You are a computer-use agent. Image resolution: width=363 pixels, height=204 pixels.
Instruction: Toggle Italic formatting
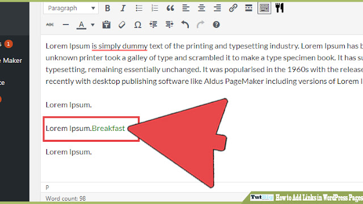(123, 8)
